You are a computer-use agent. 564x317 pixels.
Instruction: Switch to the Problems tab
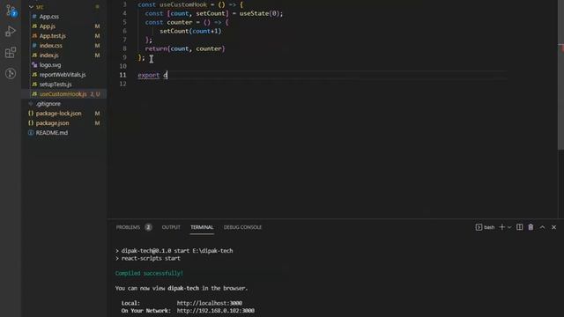[x=128, y=227]
